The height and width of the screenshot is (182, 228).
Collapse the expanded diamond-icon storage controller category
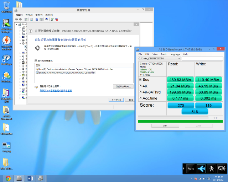click(x=20, y=43)
